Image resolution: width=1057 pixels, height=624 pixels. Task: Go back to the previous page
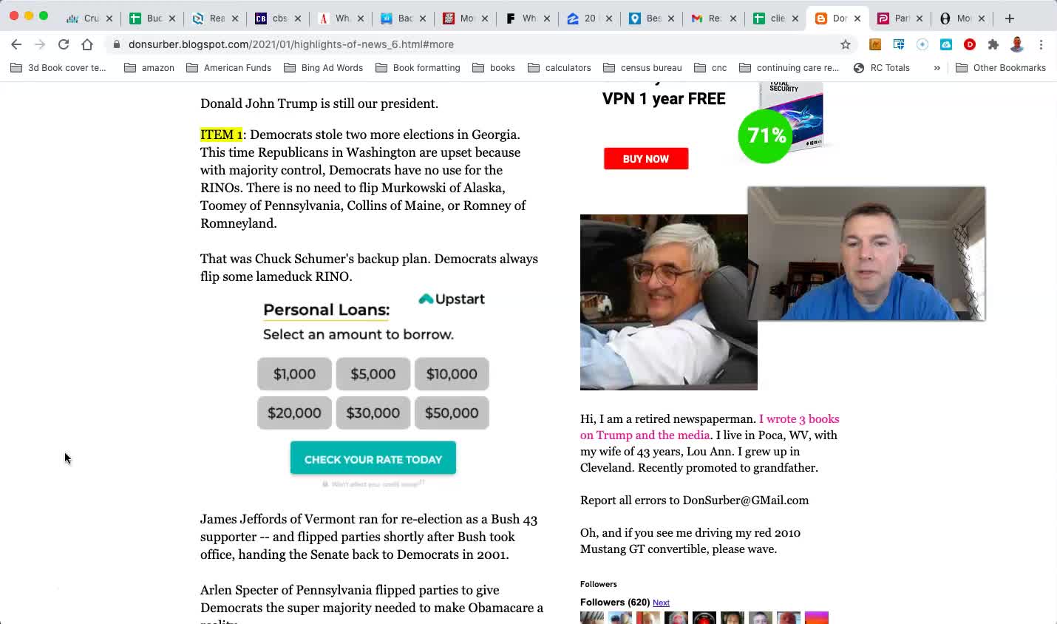[16, 44]
